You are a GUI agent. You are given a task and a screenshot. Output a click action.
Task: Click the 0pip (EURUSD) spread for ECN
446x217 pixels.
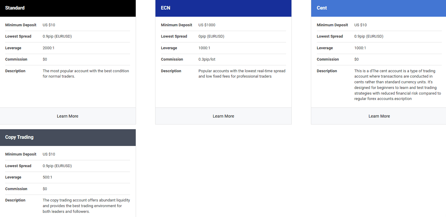click(x=211, y=36)
